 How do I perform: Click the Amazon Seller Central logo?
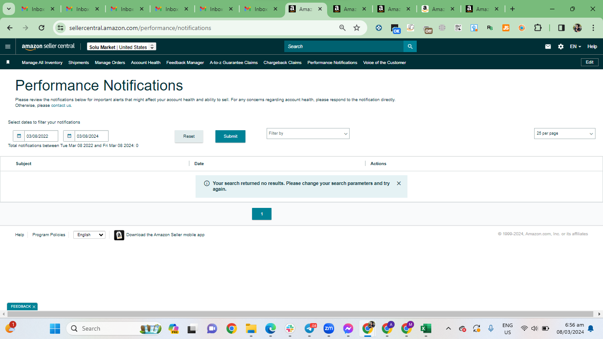[x=48, y=46]
